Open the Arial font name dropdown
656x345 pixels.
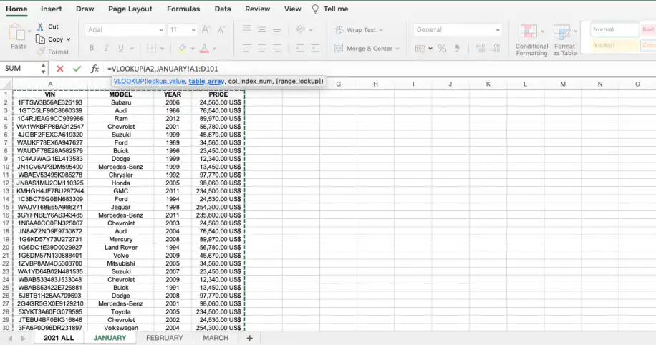click(x=161, y=30)
